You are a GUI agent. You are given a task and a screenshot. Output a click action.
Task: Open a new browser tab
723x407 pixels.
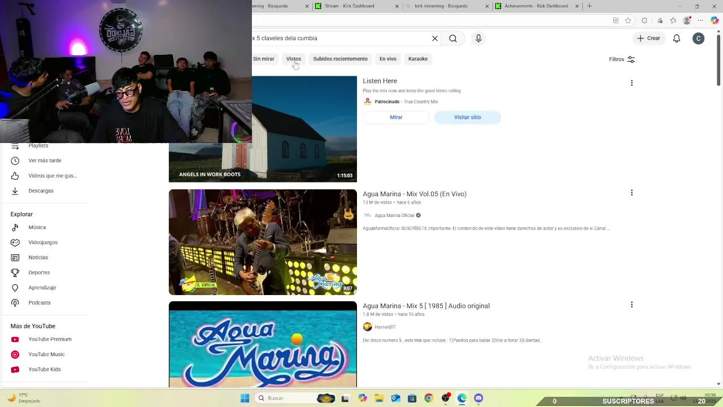[589, 6]
